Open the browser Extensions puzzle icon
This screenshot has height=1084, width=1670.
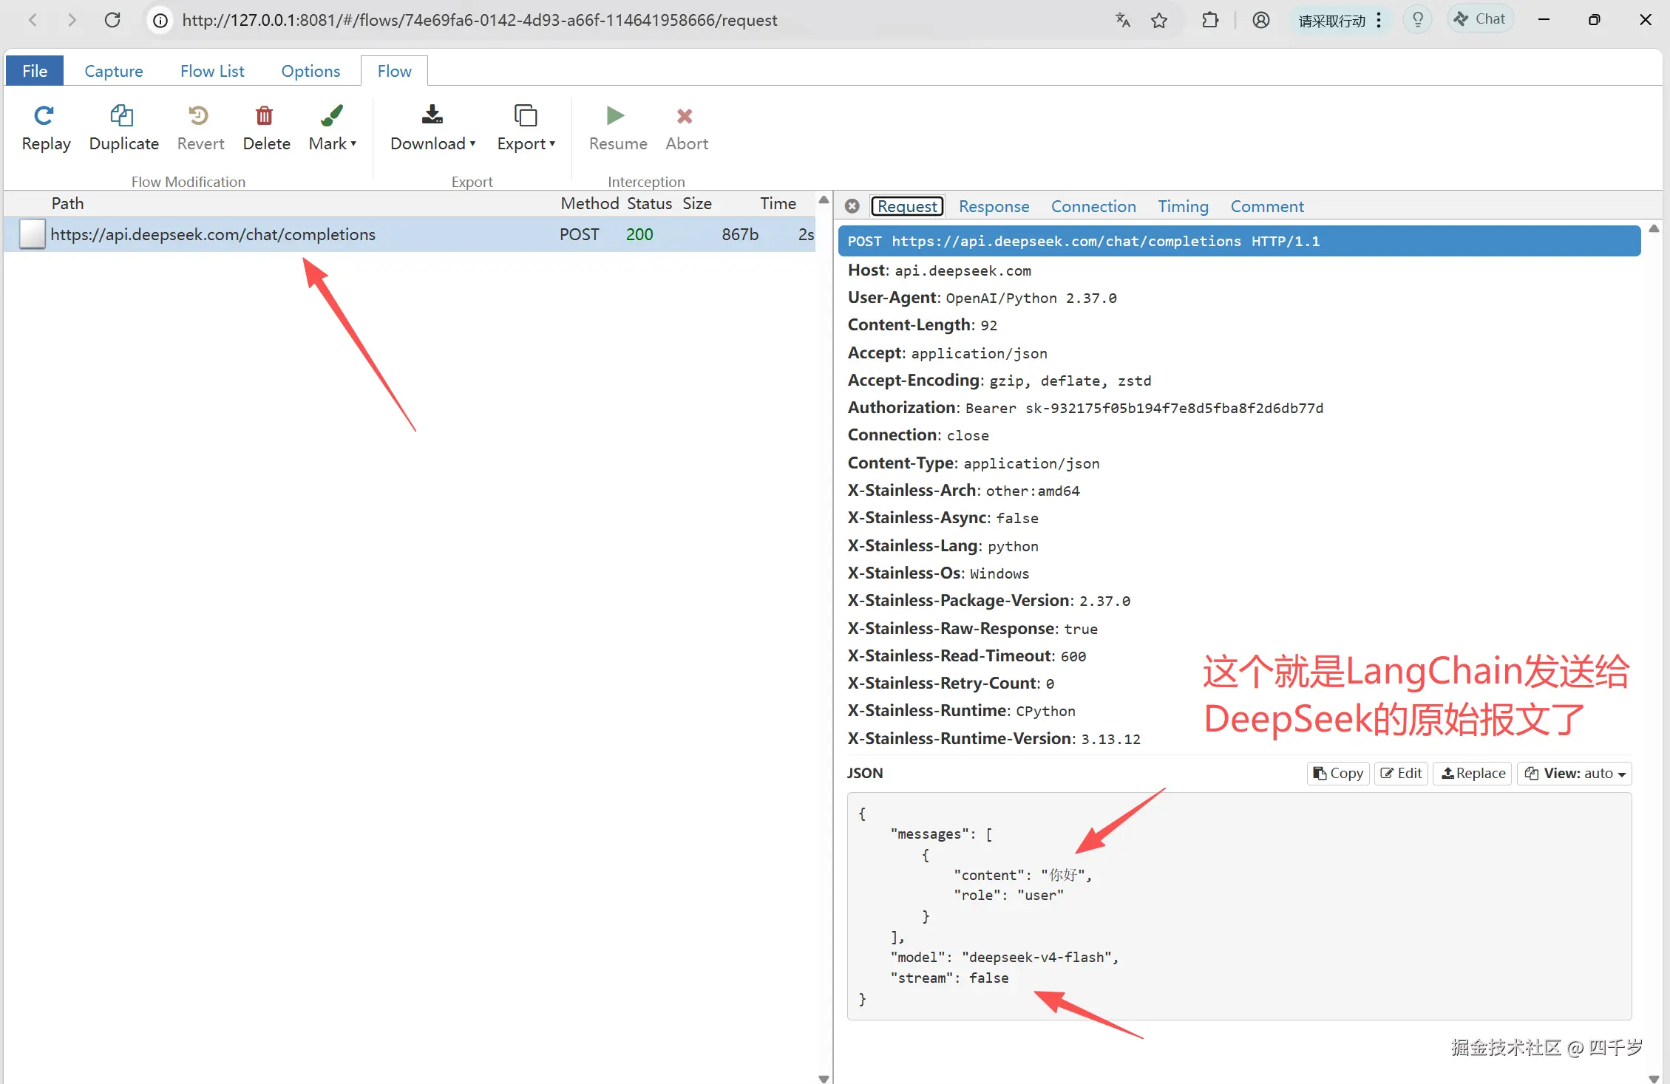(1210, 20)
